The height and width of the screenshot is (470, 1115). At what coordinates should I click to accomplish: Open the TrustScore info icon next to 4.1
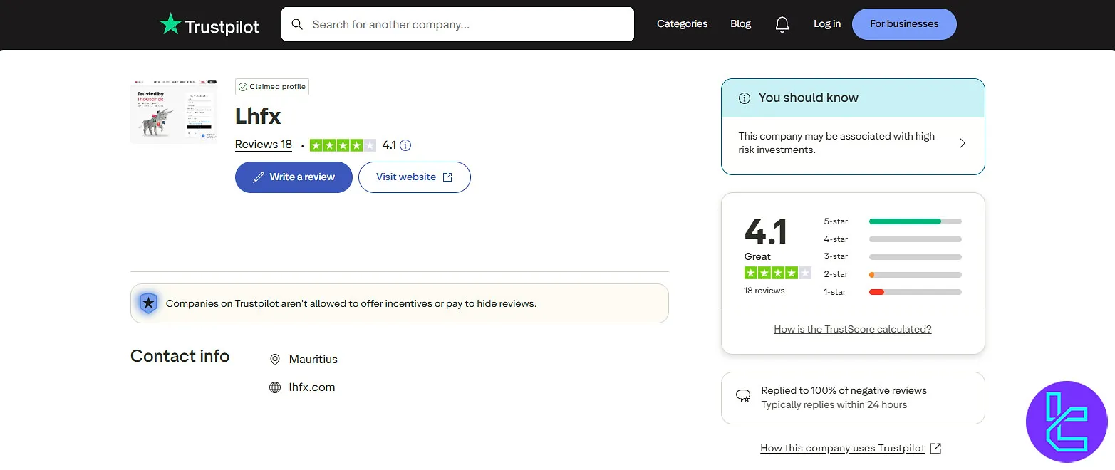coord(406,145)
